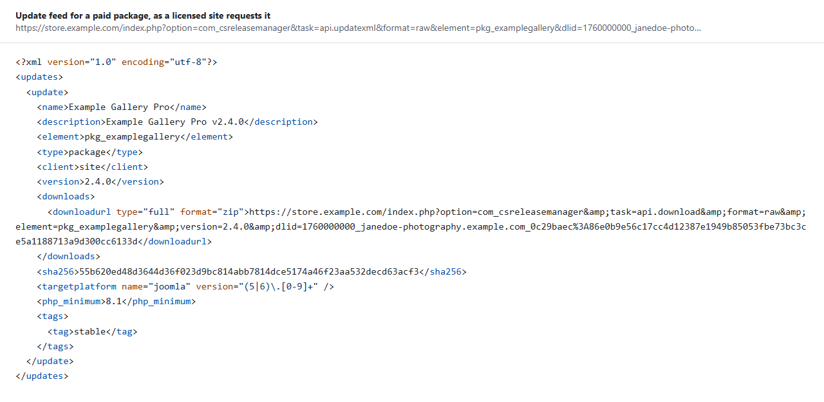Click the targetplatform line with name="joomla"

pyautogui.click(x=185, y=286)
